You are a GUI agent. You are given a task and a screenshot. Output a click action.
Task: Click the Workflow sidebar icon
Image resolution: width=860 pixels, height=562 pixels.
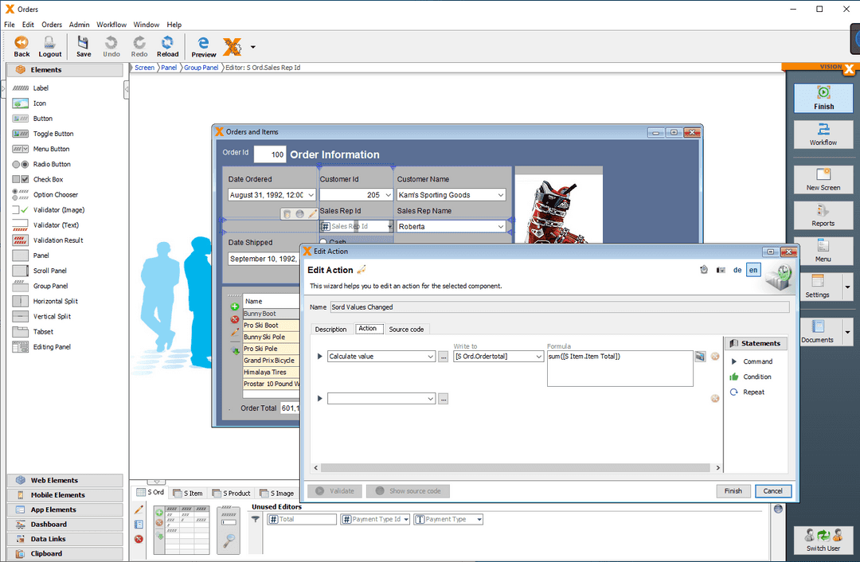823,135
